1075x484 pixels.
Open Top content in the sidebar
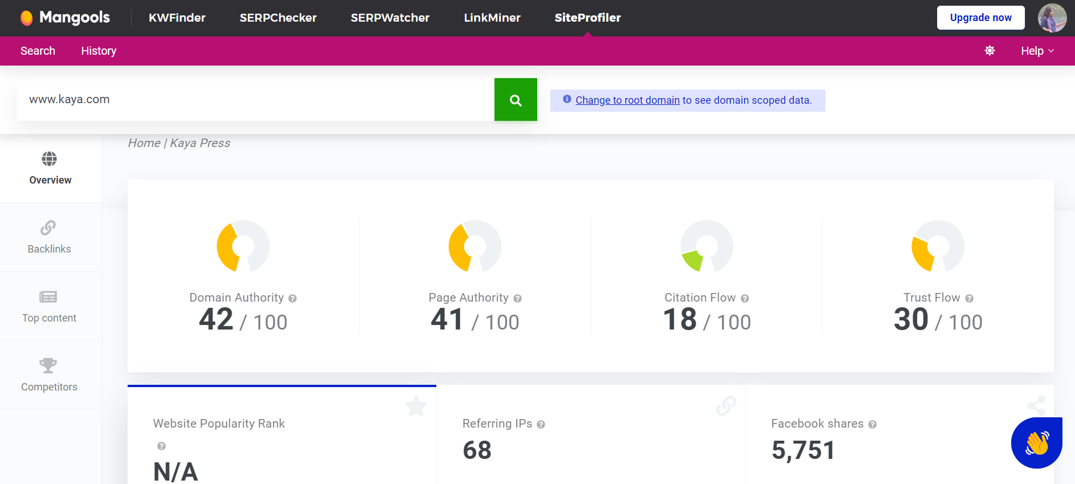(50, 306)
